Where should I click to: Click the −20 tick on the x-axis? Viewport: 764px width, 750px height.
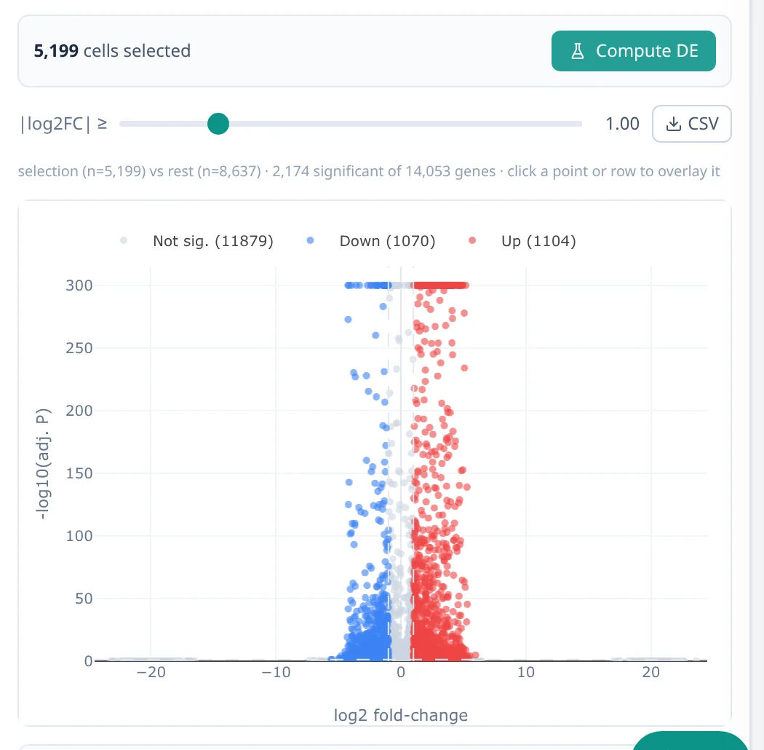pyautogui.click(x=151, y=673)
